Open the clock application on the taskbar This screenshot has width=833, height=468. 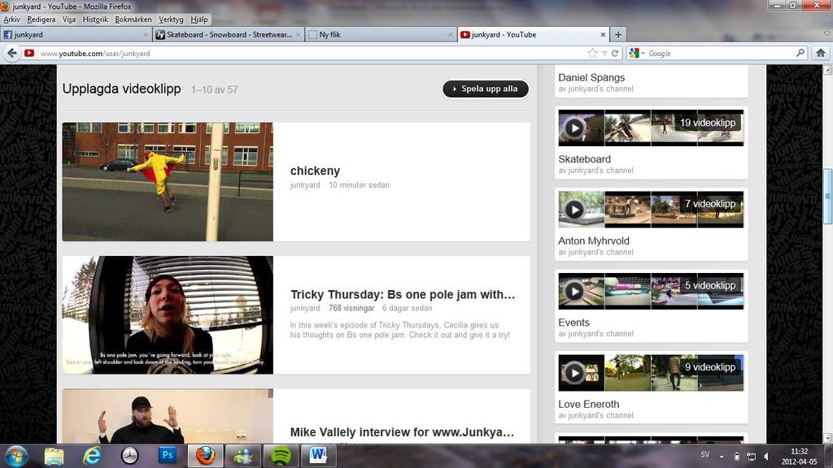(x=129, y=456)
